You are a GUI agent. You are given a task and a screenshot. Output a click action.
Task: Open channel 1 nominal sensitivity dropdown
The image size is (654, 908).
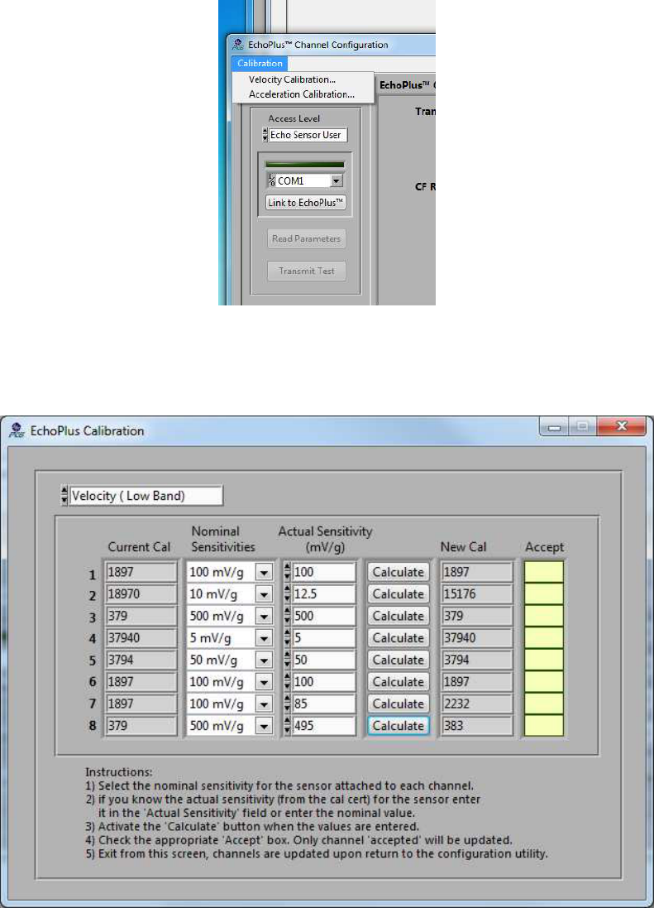coord(265,573)
